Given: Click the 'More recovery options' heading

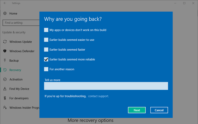Looking at the screenshot, I should (90, 120).
